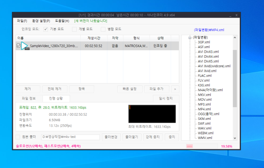Select the WEBM.xml preset
The height and width of the screenshot is (168, 264).
point(206,133)
